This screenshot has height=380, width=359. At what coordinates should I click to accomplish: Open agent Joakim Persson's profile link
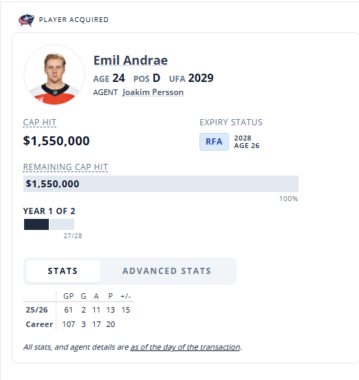pyautogui.click(x=153, y=92)
